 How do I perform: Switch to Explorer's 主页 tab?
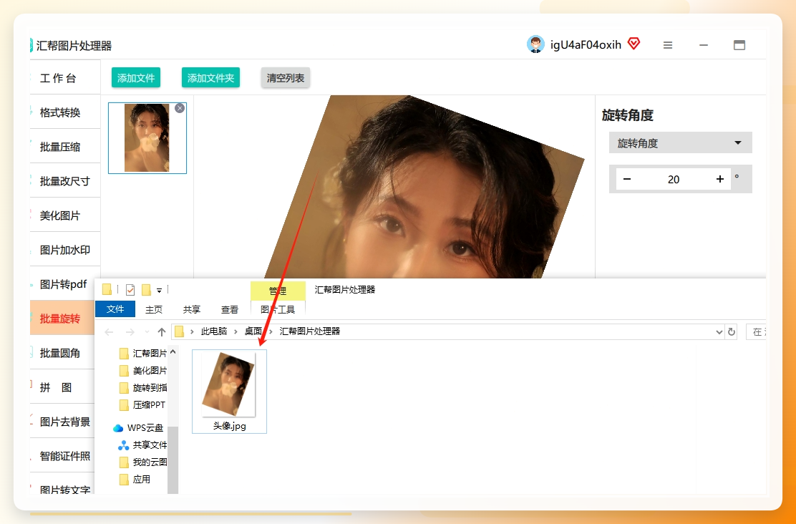pyautogui.click(x=154, y=309)
